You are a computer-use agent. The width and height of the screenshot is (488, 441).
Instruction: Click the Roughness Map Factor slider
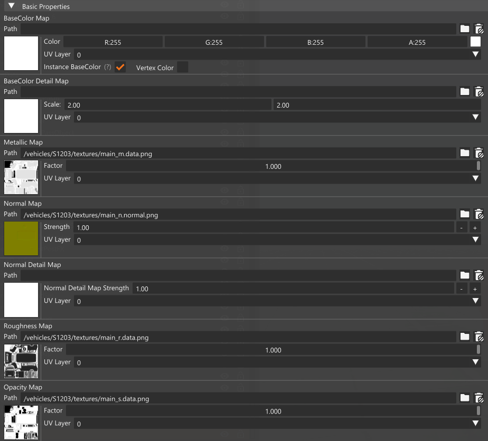(273, 350)
